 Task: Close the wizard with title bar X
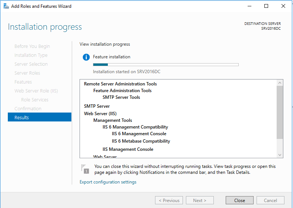(283, 6)
